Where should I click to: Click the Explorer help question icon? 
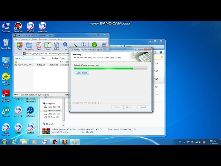tap(161, 52)
